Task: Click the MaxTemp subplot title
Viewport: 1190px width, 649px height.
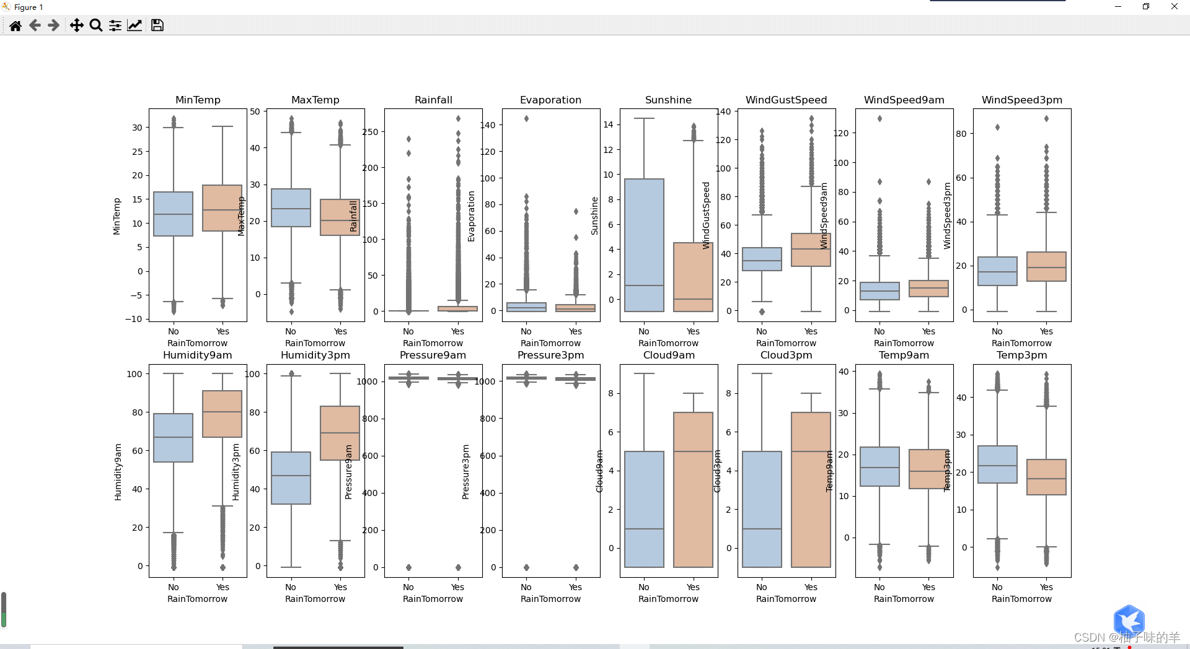Action: [315, 100]
